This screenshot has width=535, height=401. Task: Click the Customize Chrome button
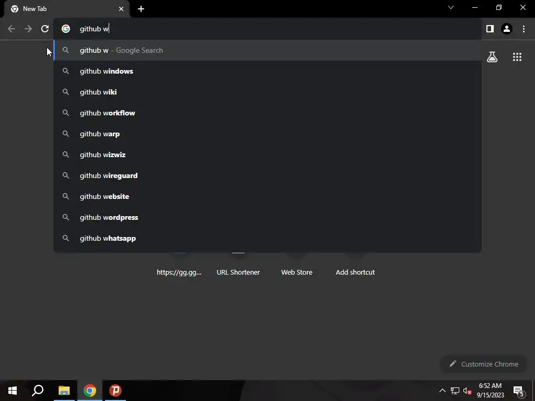(x=483, y=364)
